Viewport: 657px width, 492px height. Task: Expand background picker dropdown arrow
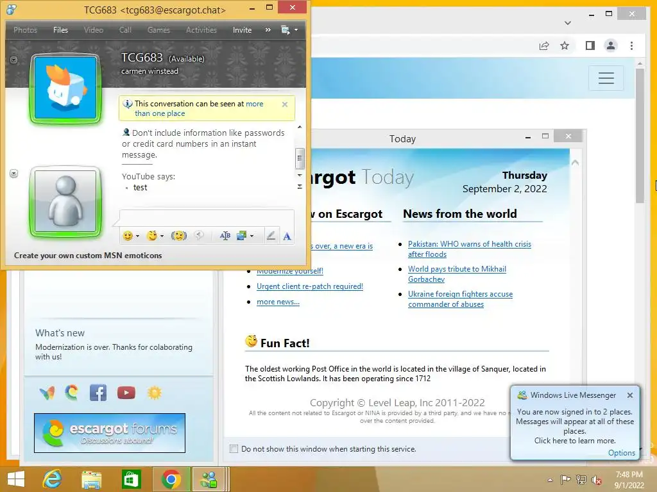[x=252, y=236]
